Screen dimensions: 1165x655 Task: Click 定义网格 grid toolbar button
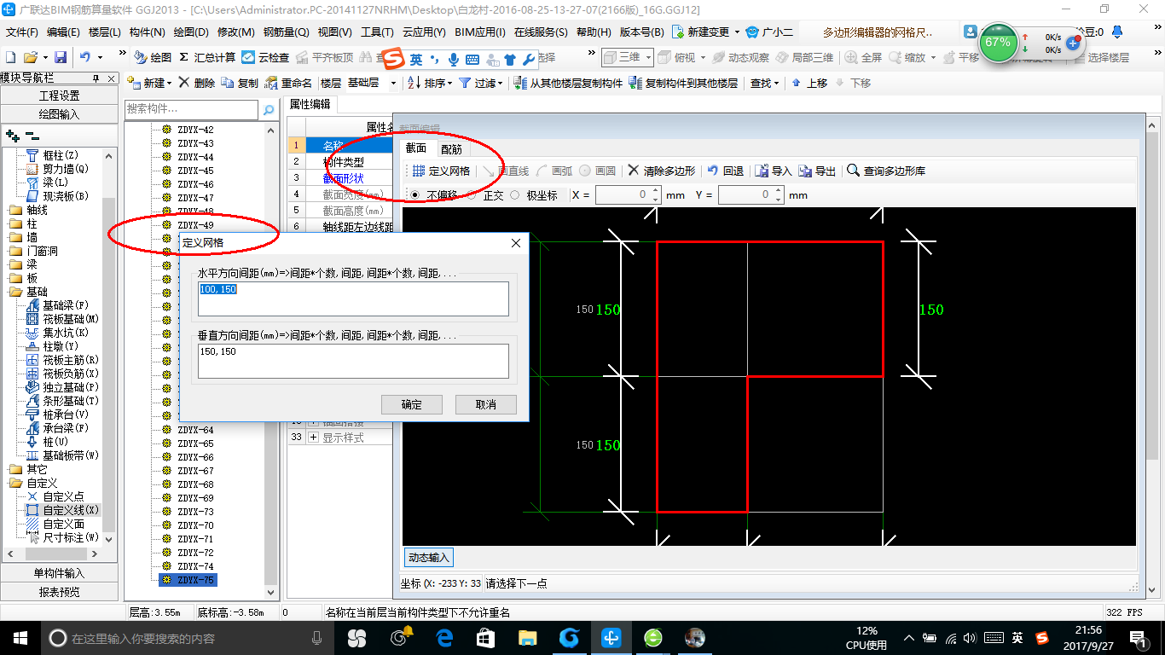click(441, 171)
